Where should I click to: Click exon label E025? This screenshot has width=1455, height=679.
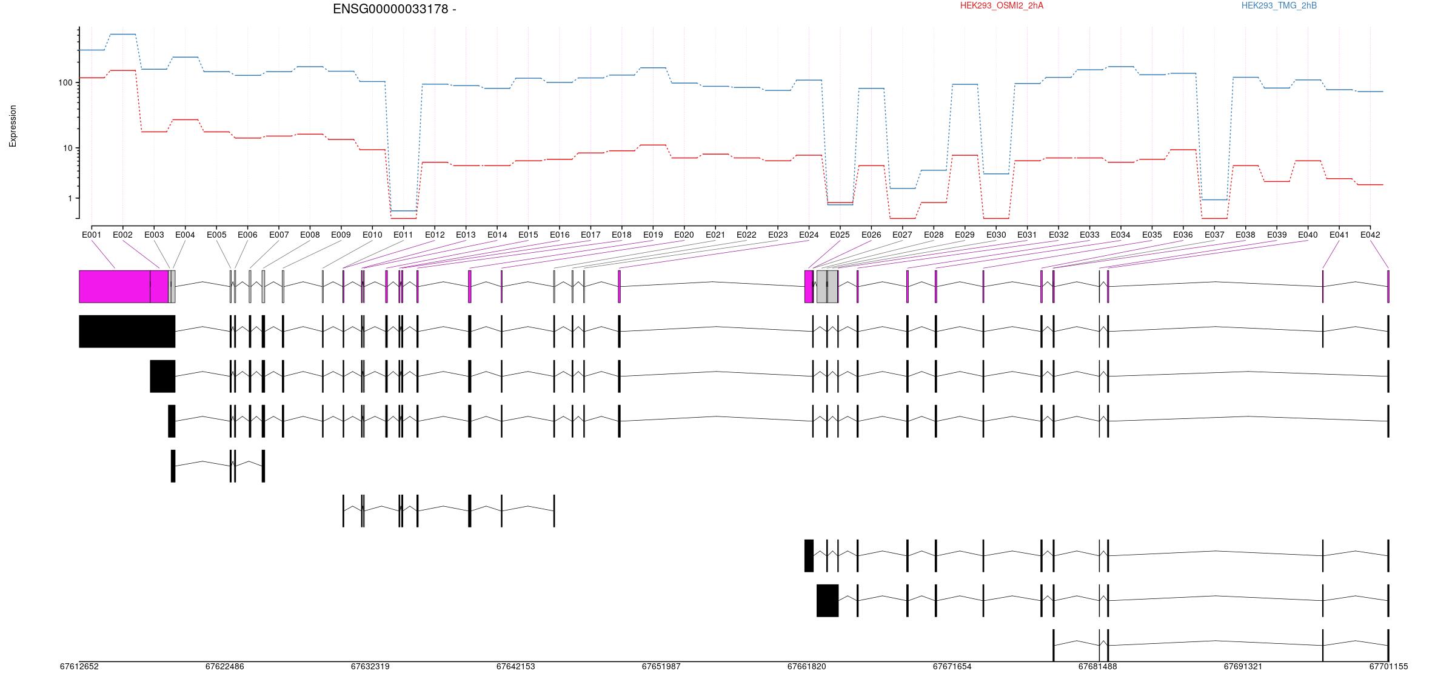point(840,235)
